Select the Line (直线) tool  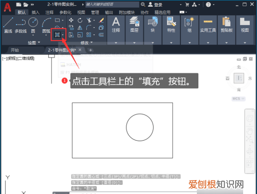pyautogui.click(x=8, y=25)
